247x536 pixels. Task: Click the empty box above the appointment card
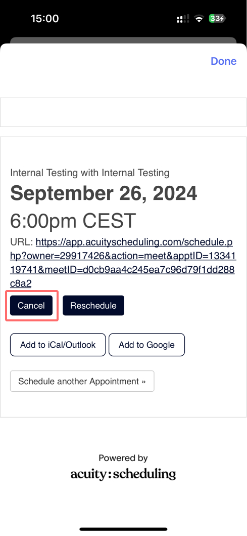(x=123, y=112)
